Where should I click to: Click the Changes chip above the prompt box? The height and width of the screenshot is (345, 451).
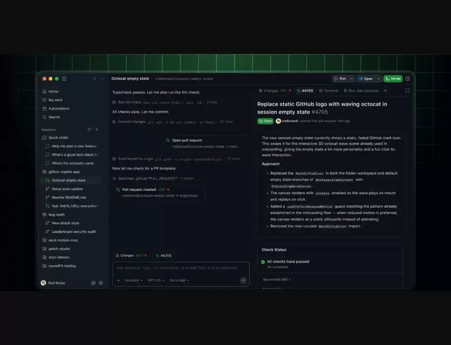[131, 256]
